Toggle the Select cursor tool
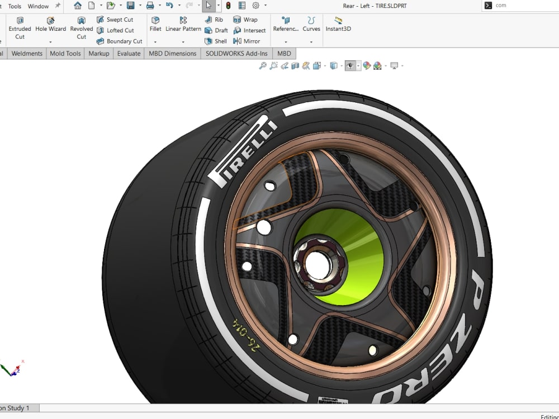Viewport: 559px width, 419px height. pyautogui.click(x=209, y=6)
